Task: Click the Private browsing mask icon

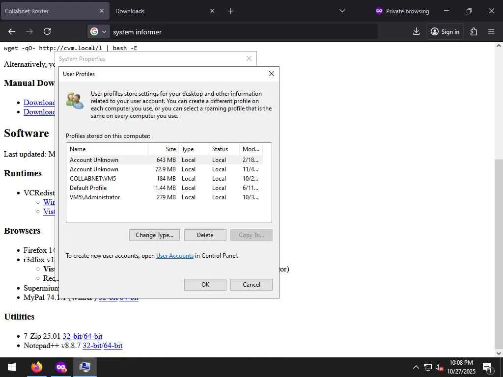Action: 379,11
